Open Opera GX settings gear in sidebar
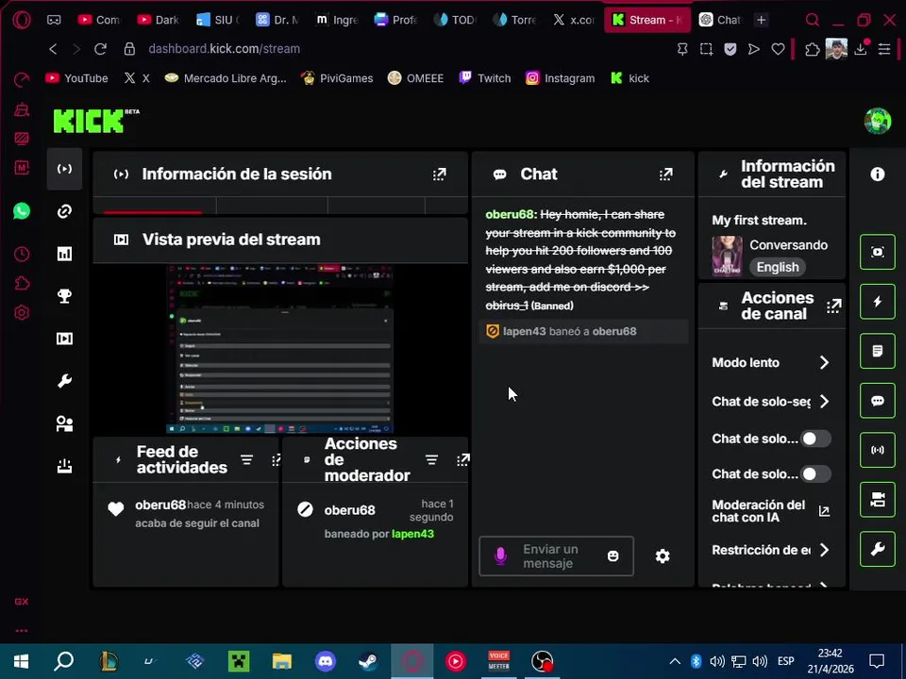The width and height of the screenshot is (906, 679). [x=22, y=313]
